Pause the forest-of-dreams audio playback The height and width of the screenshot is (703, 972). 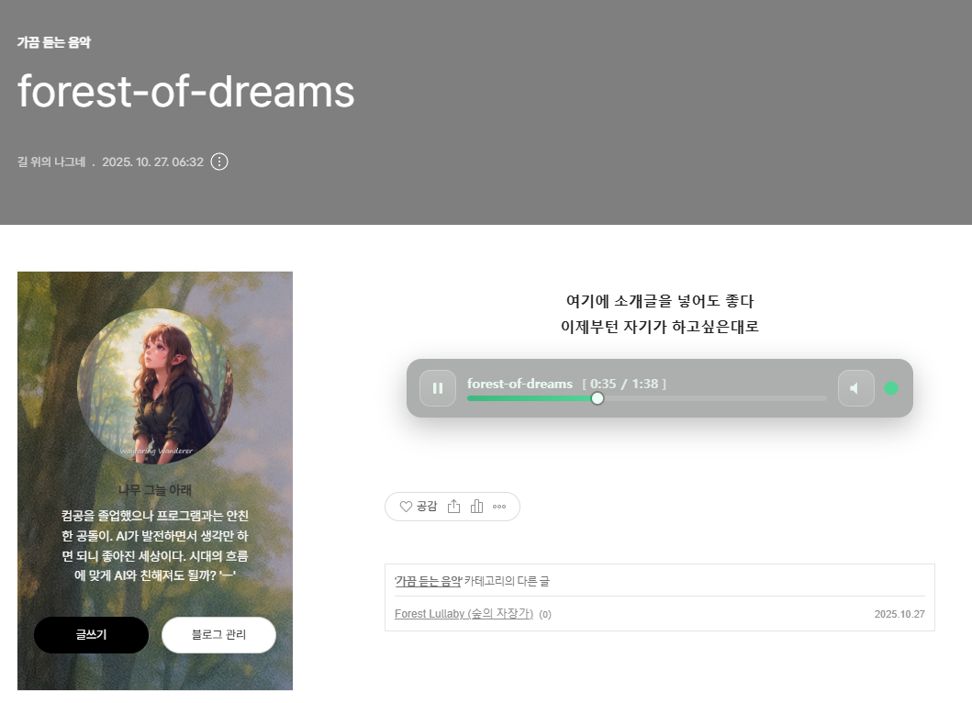[438, 388]
